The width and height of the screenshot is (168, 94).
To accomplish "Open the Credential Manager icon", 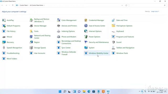I will (x=86, y=20).
